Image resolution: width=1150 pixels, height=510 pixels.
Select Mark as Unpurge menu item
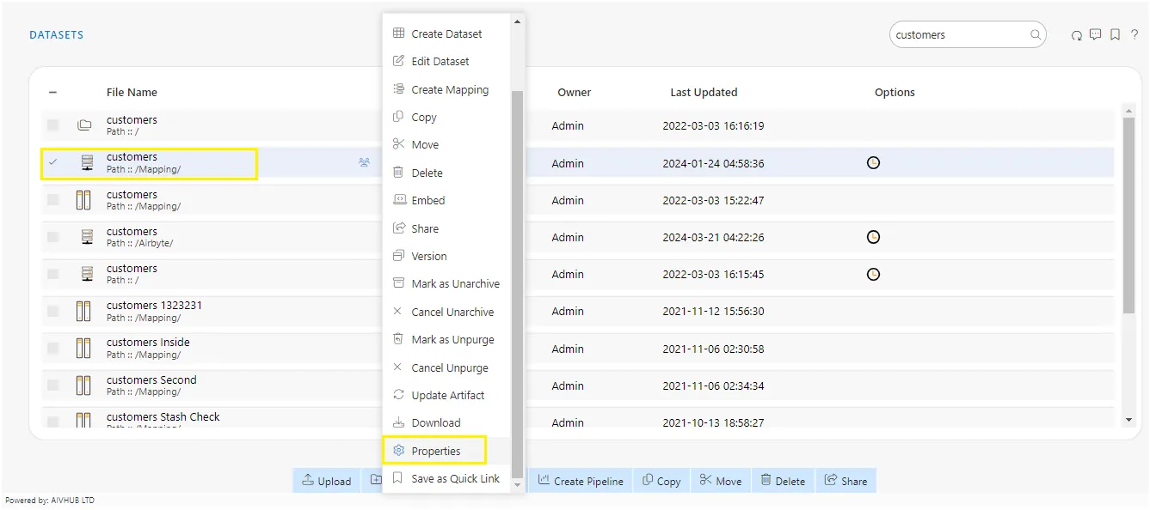pos(446,339)
